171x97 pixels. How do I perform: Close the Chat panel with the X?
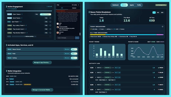click(78, 5)
